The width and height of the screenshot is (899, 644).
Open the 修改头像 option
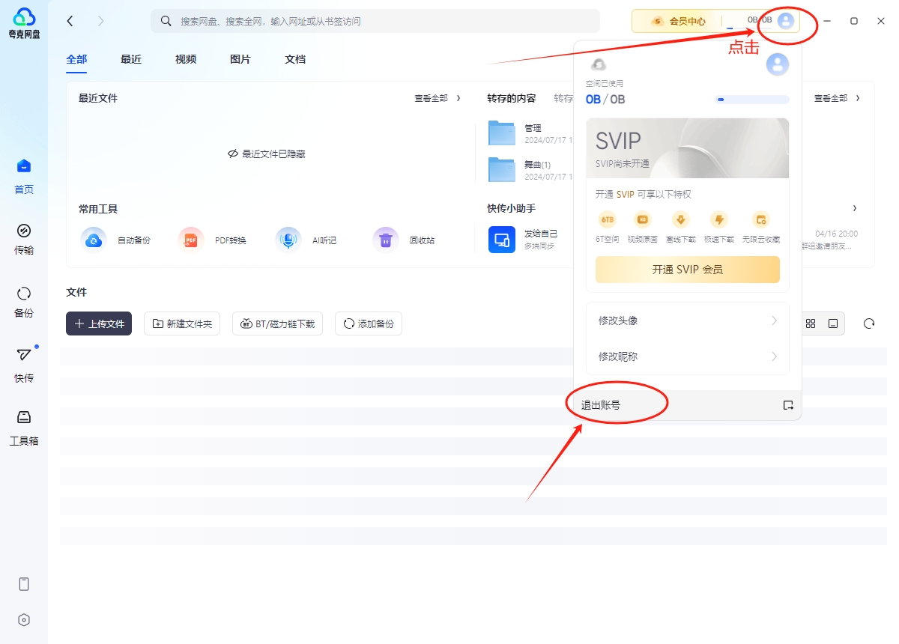(x=688, y=321)
